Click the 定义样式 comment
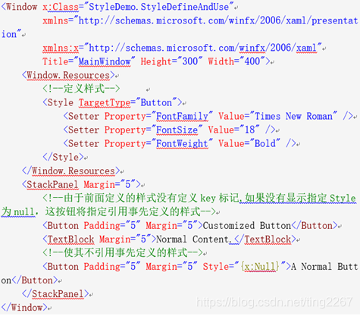This screenshot has height=316, width=360. tap(81, 89)
